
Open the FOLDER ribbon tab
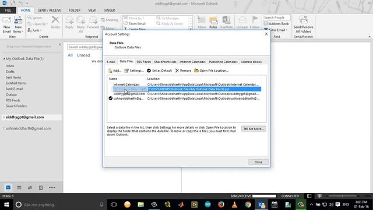click(75, 10)
